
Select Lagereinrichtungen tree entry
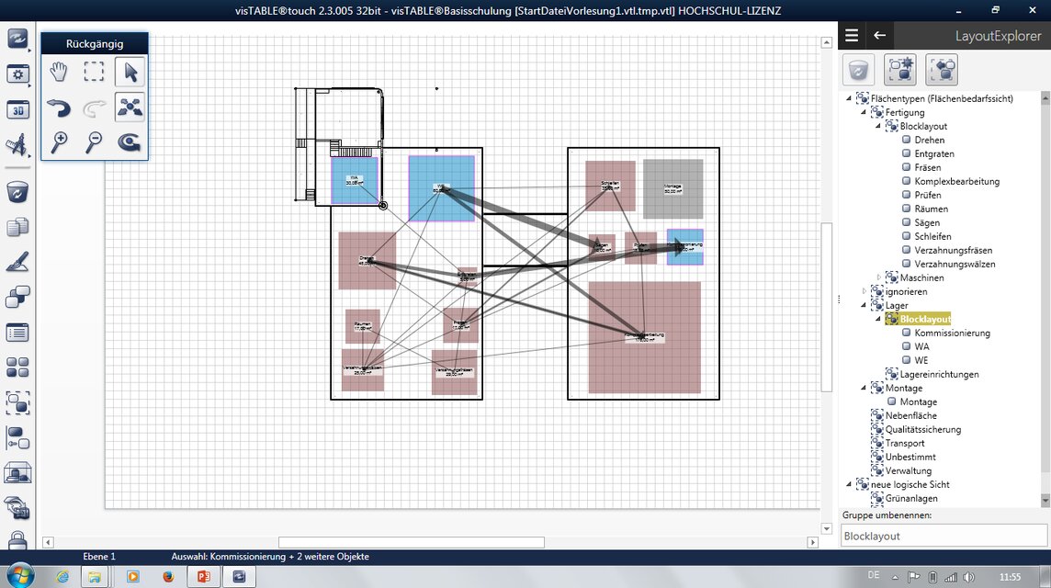click(939, 374)
